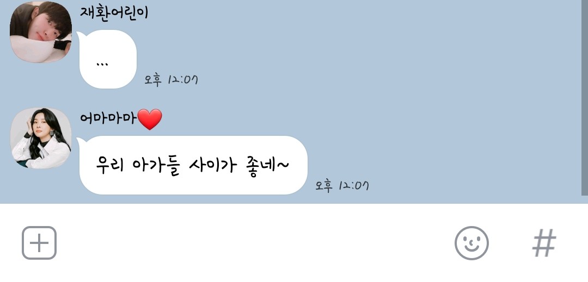Image resolution: width=588 pixels, height=282 pixels.
Task: Open 어마마마 profile picture
Action: click(x=40, y=138)
